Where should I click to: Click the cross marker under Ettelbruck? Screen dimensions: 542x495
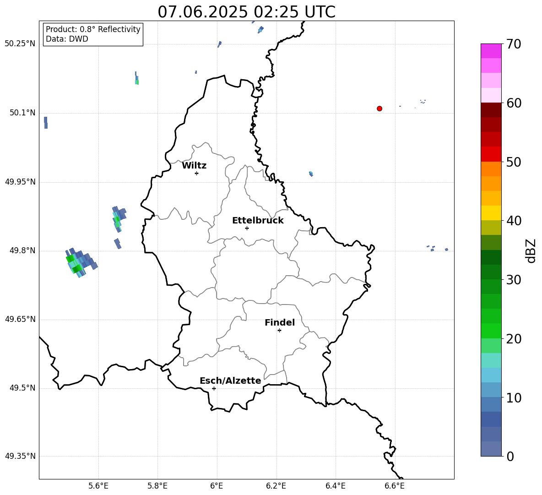pos(247,228)
